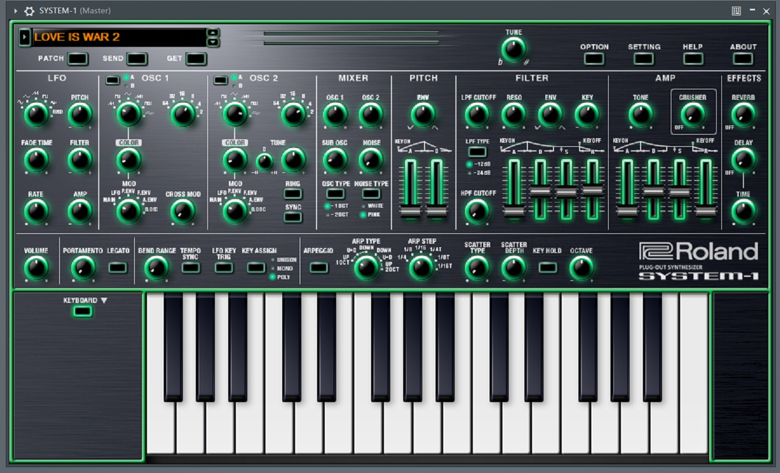Open the detached window grid icon
This screenshot has width=780, height=473.
point(736,11)
